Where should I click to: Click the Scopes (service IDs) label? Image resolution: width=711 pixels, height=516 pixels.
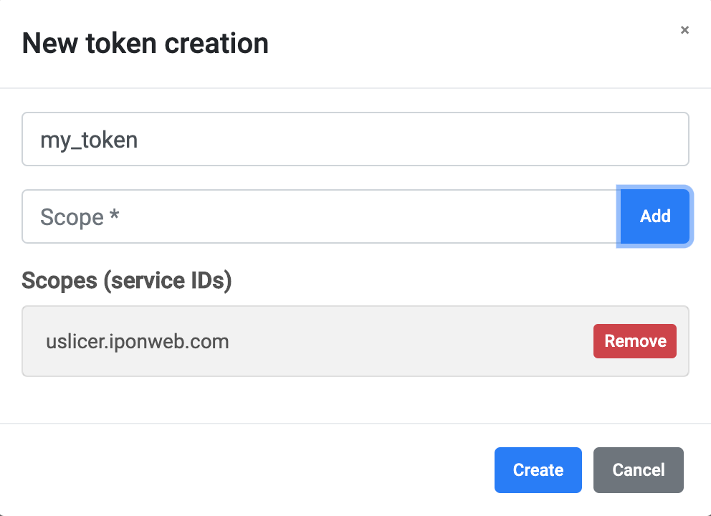click(x=127, y=281)
